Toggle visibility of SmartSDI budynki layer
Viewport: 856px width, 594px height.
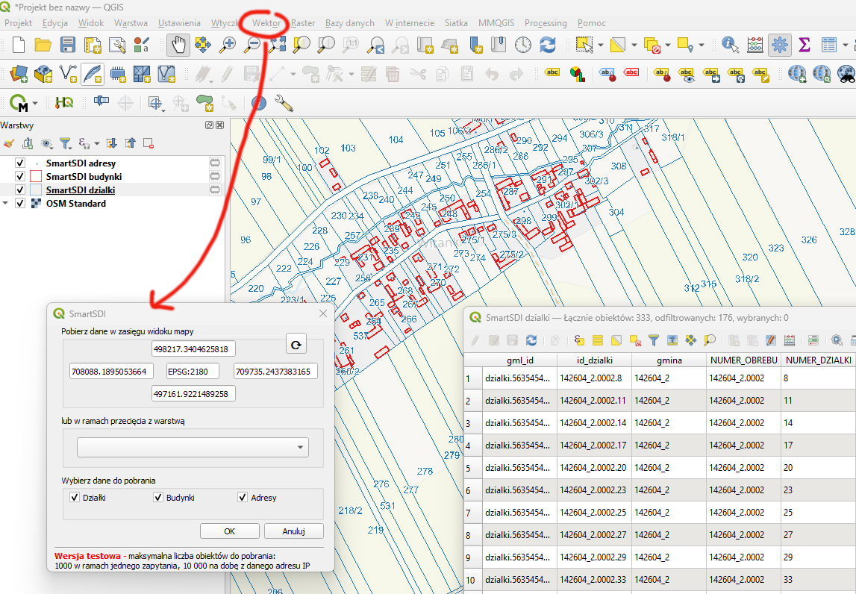(20, 176)
